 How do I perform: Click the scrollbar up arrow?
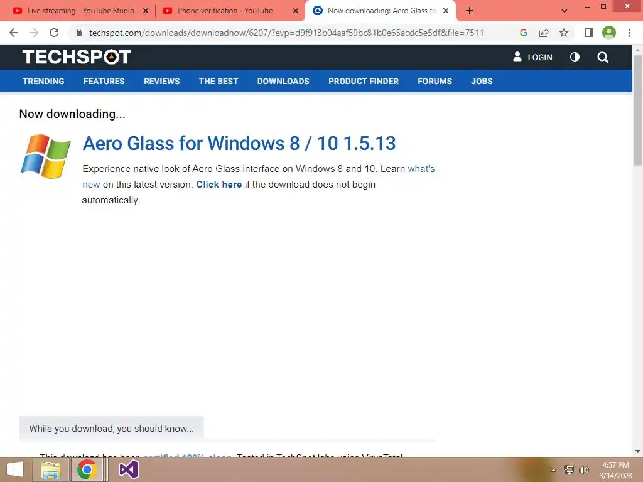[x=637, y=50]
